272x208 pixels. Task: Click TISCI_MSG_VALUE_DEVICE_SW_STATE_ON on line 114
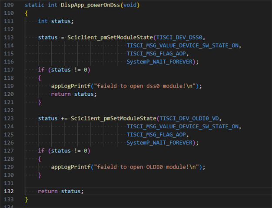pyautogui.click(x=182, y=45)
